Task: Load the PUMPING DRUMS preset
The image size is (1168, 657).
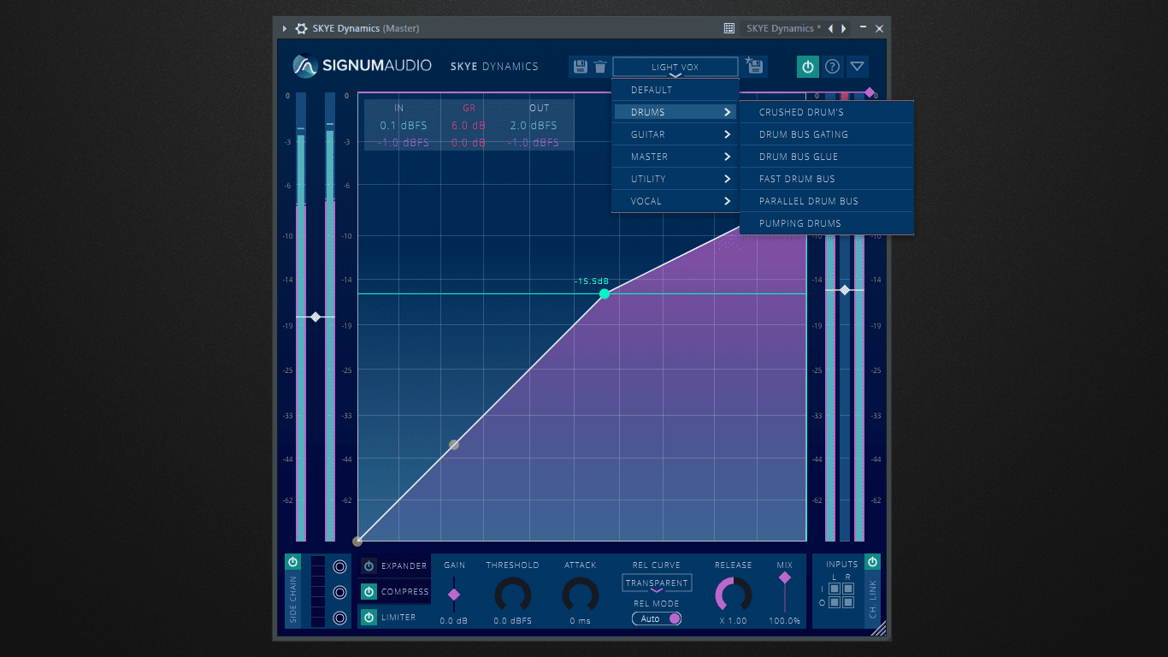Action: tap(827, 223)
